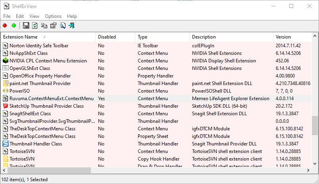Open the View menu
Image resolution: width=319 pixels, height=184 pixels.
click(34, 16)
